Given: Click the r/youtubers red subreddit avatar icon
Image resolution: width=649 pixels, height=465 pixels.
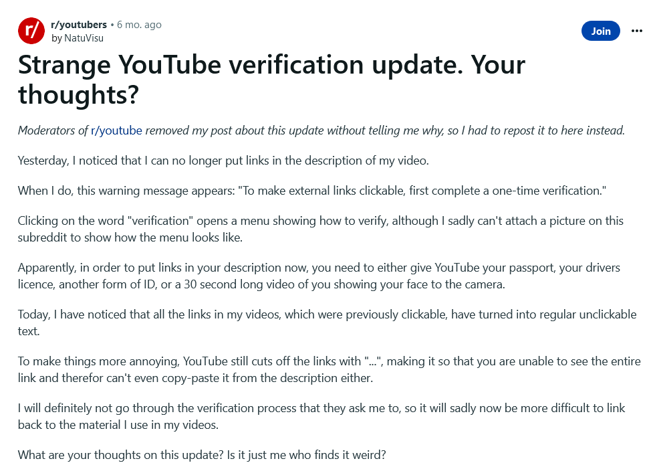Looking at the screenshot, I should pyautogui.click(x=31, y=31).
